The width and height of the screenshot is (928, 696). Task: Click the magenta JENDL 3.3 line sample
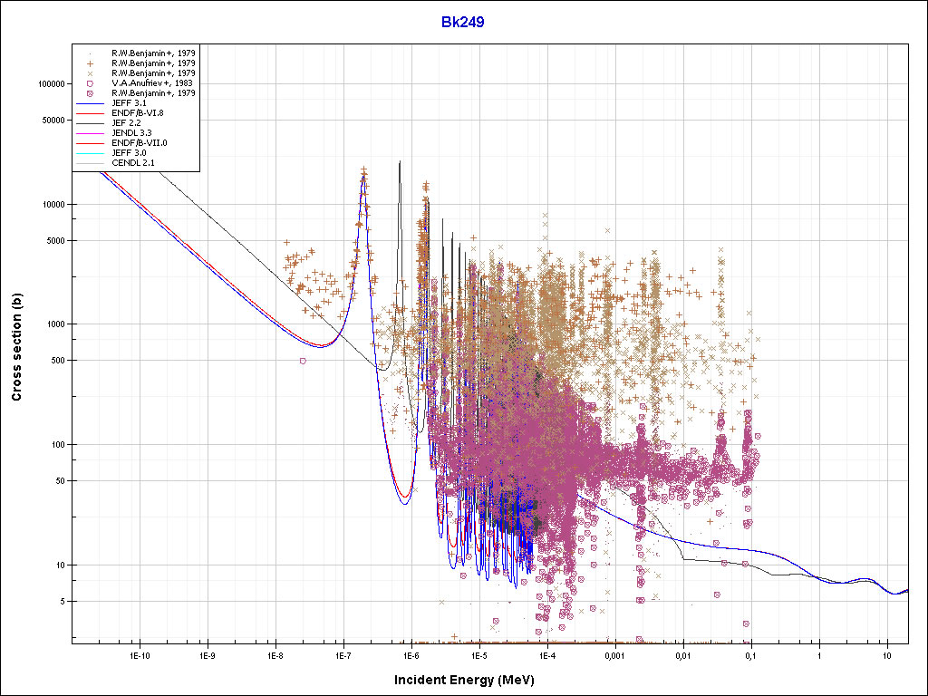91,133
